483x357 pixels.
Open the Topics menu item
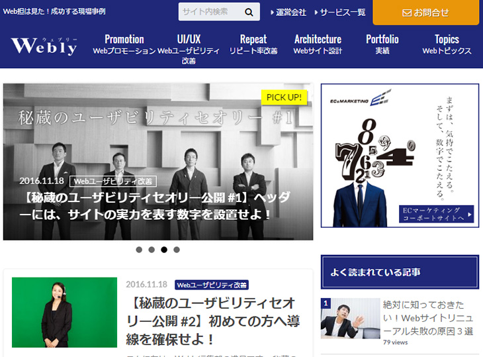[447, 44]
